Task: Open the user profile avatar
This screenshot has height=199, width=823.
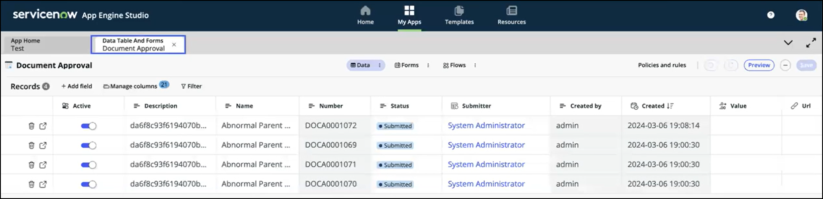Action: (x=801, y=15)
